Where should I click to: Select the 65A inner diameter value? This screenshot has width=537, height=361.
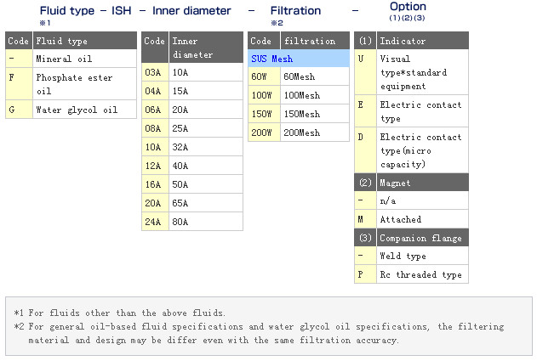coord(205,203)
